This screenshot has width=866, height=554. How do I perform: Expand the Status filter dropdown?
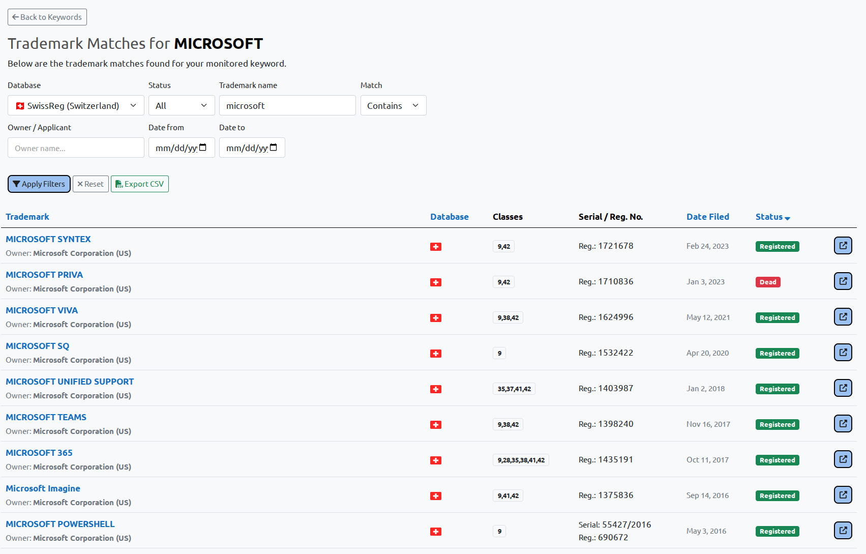point(181,105)
